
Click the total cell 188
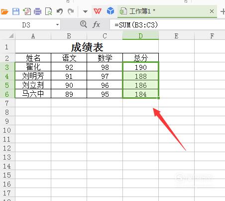[140, 76]
